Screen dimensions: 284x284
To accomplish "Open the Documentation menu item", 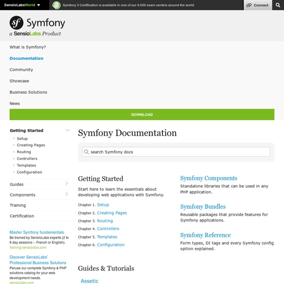I will click(27, 58).
